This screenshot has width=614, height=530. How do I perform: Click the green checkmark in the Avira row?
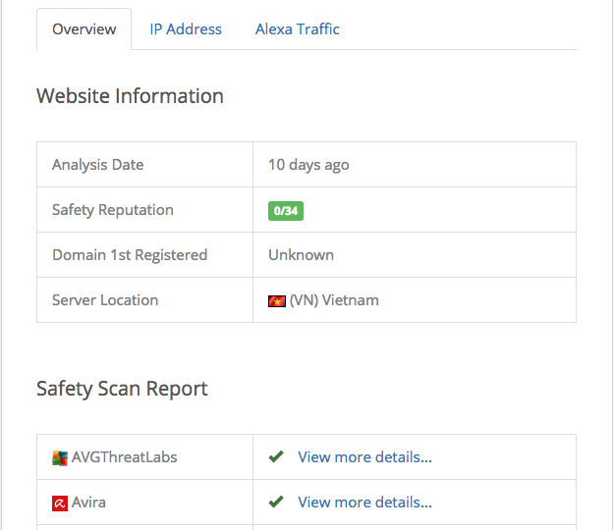tap(276, 503)
